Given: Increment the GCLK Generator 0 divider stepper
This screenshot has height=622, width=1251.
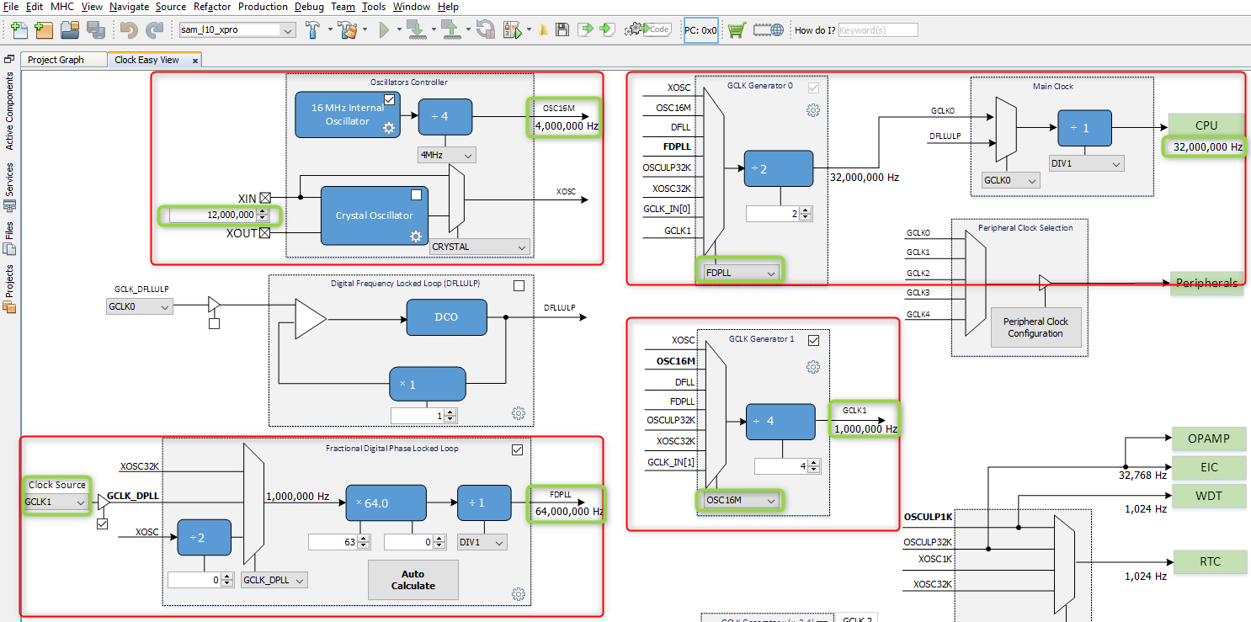Looking at the screenshot, I should (804, 209).
